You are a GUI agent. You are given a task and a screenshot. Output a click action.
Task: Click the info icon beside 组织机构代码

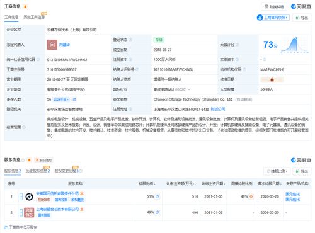(244, 69)
